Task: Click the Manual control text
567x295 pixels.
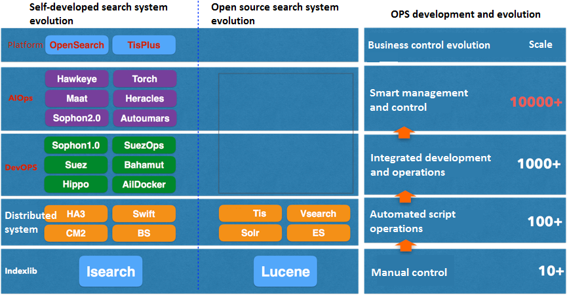Action: pos(409,272)
